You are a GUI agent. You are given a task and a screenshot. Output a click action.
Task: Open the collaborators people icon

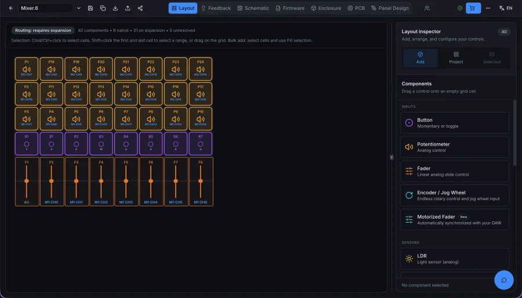point(427,8)
